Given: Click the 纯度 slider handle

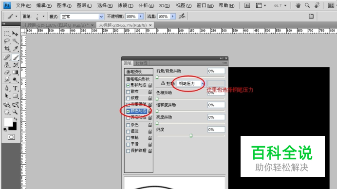Looking at the screenshot, I should coord(191,136).
